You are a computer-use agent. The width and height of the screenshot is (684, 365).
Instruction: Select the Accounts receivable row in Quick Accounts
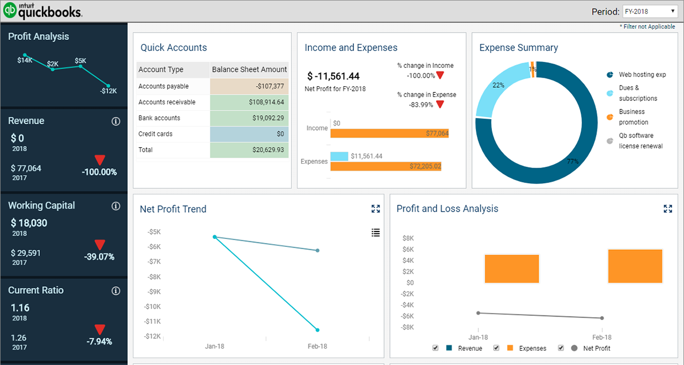pos(211,102)
